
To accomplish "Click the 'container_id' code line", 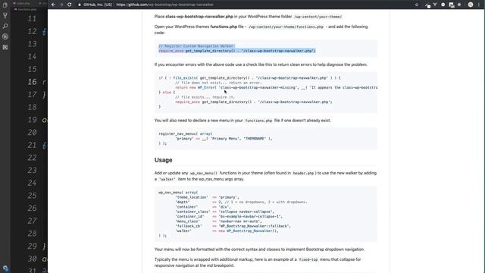I will click(x=229, y=216).
